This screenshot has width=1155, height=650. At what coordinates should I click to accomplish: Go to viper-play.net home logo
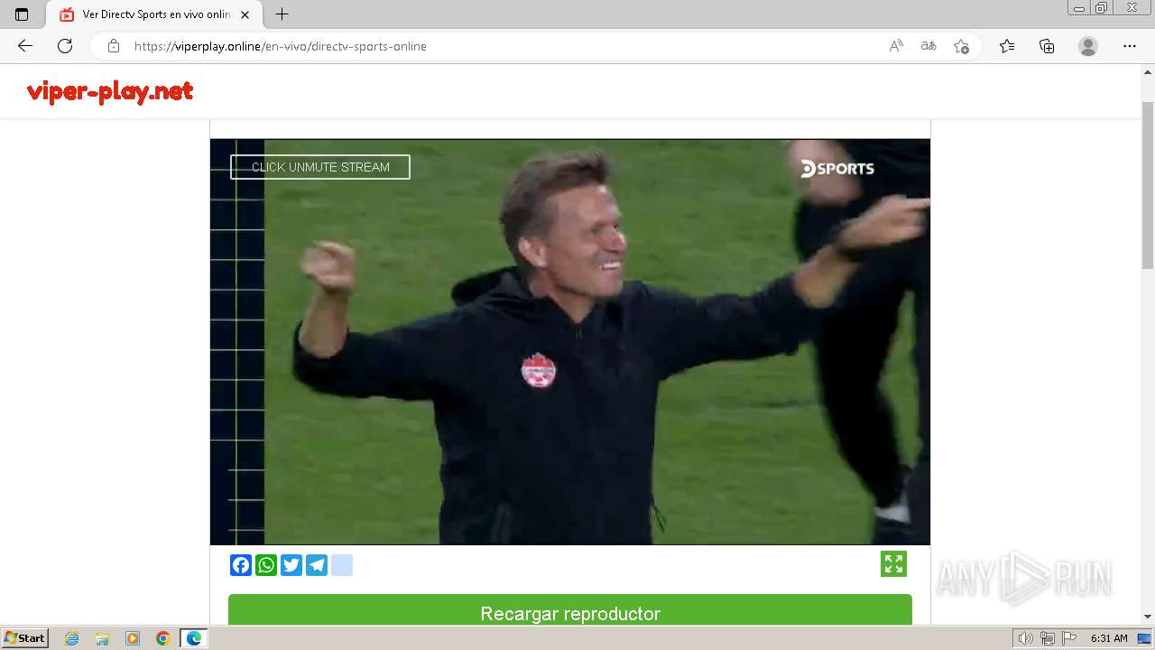click(x=110, y=91)
